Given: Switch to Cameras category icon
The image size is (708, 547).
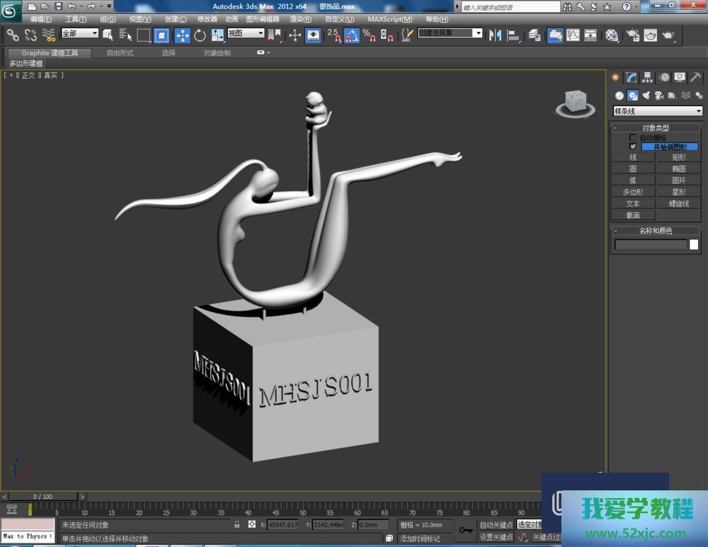Looking at the screenshot, I should point(658,96).
